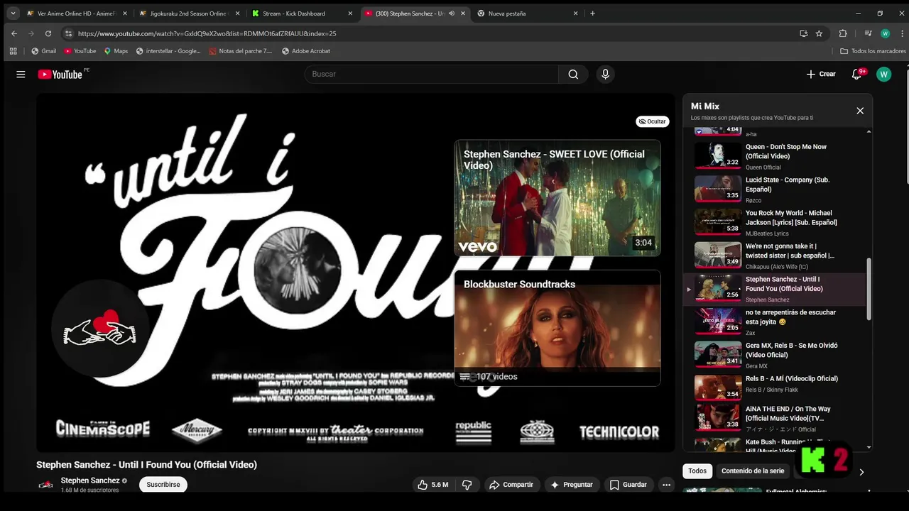This screenshot has height=511, width=909.
Task: Open the YouTube account avatar menu
Action: (883, 75)
